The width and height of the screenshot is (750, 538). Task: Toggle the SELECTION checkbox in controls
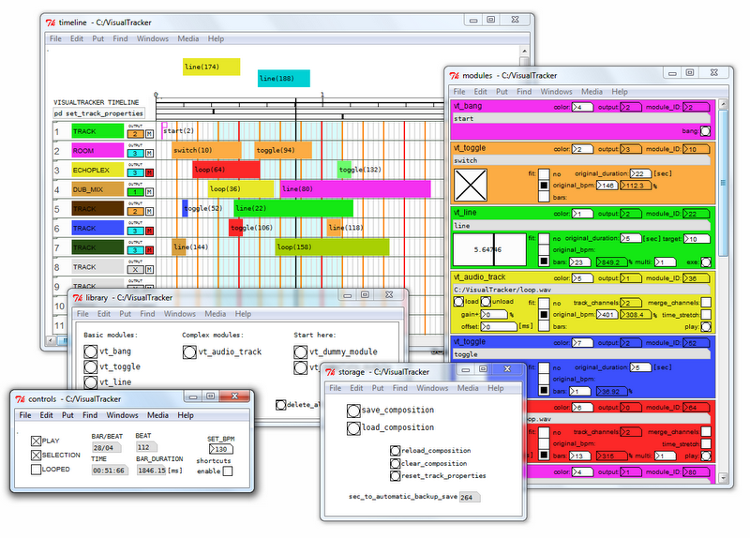[x=36, y=456]
